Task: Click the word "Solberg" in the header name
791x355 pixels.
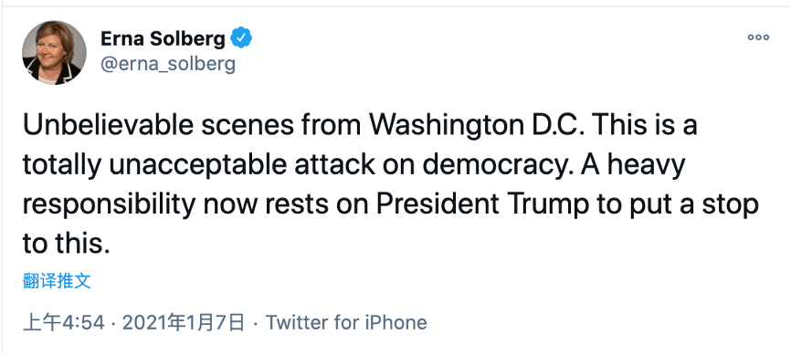Action: coord(195,38)
